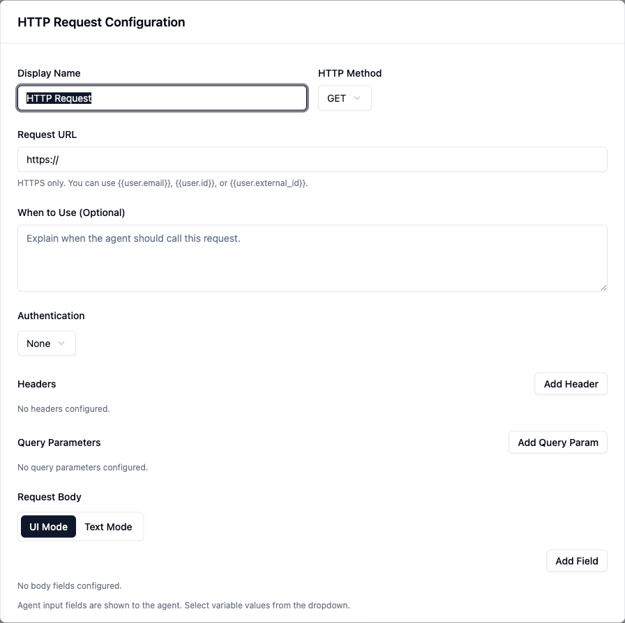Select UI Mode for Request Body
Screen dimensions: 625x623
(48, 527)
